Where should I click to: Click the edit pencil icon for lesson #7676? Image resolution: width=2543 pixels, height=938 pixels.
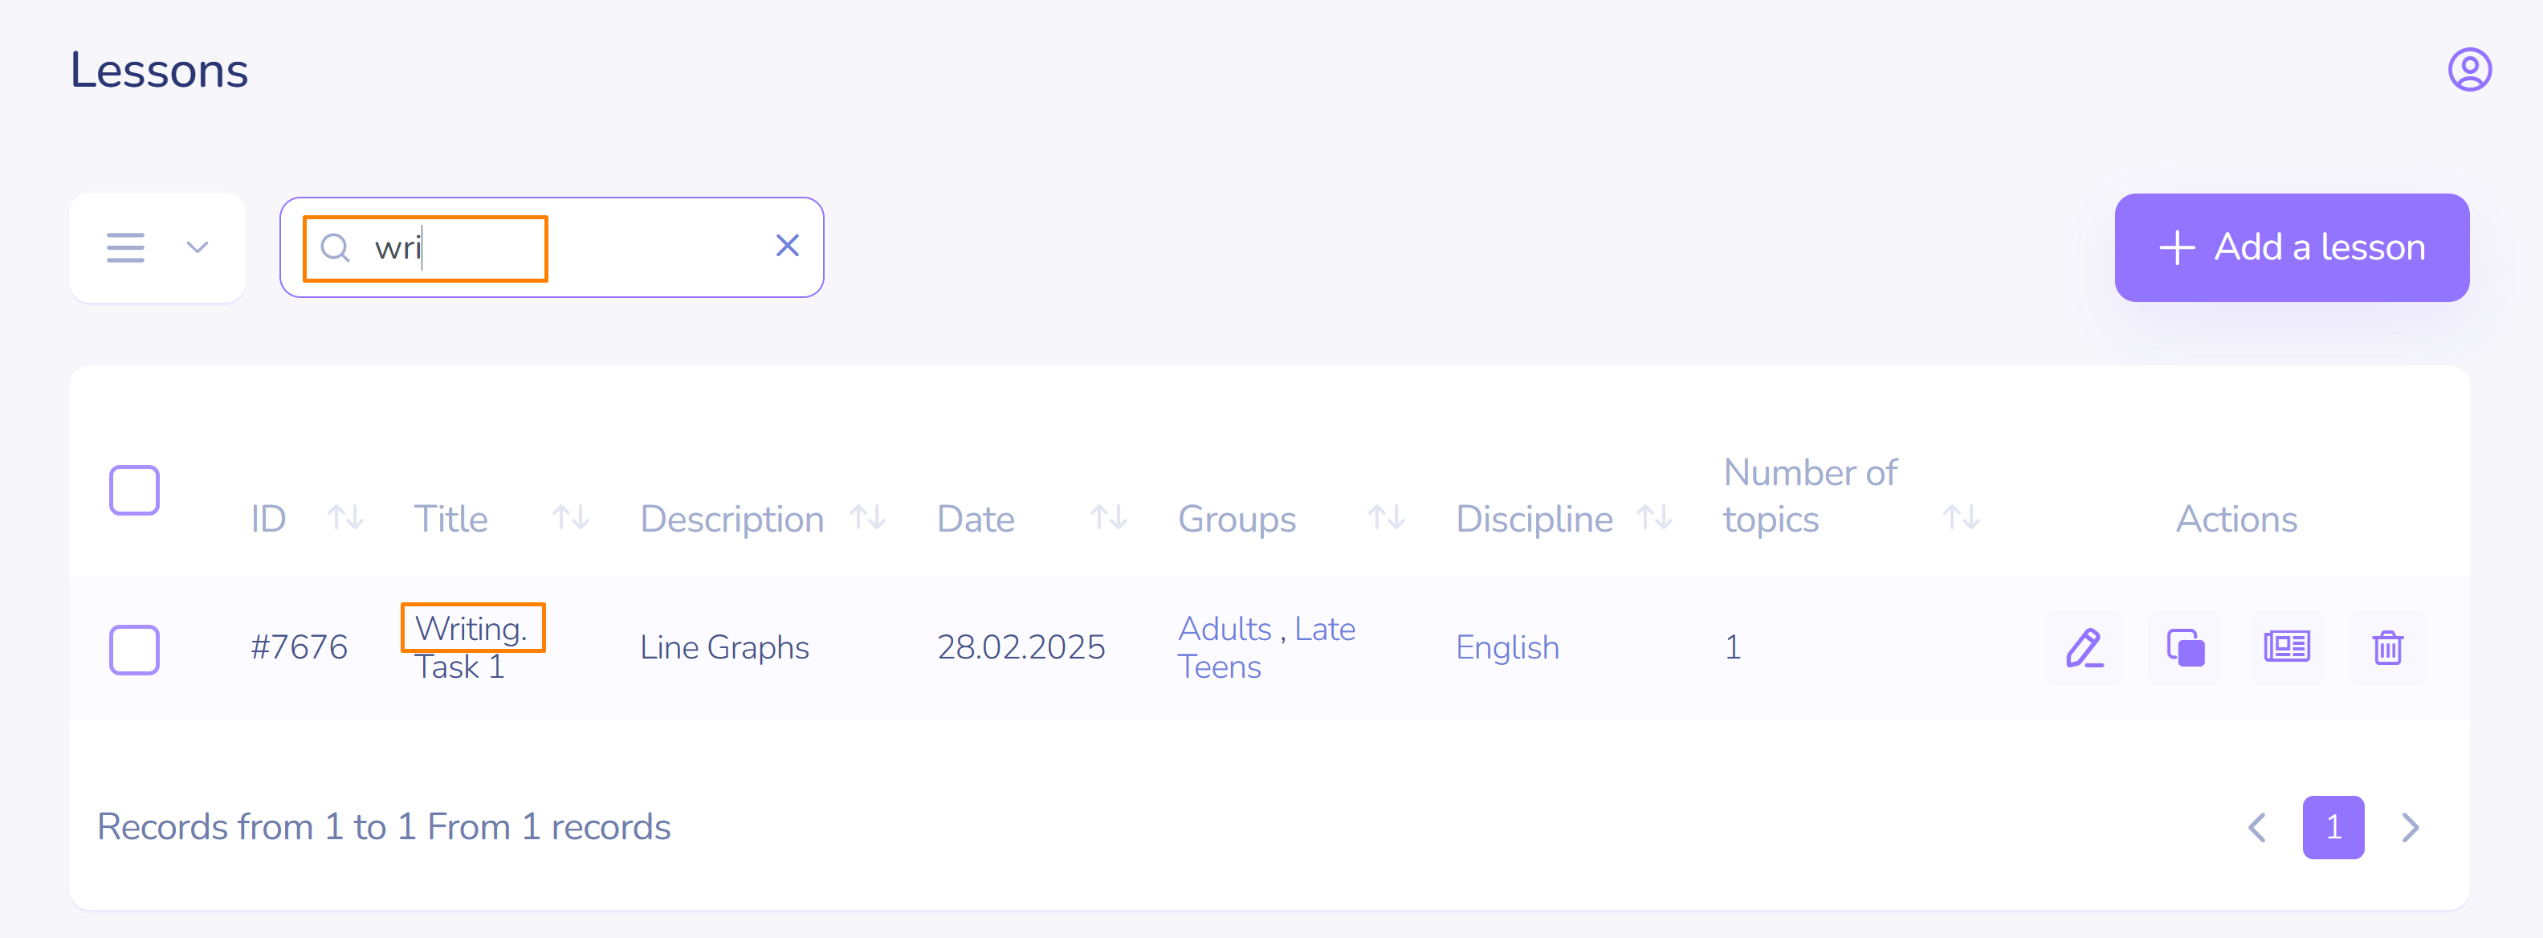2084,649
